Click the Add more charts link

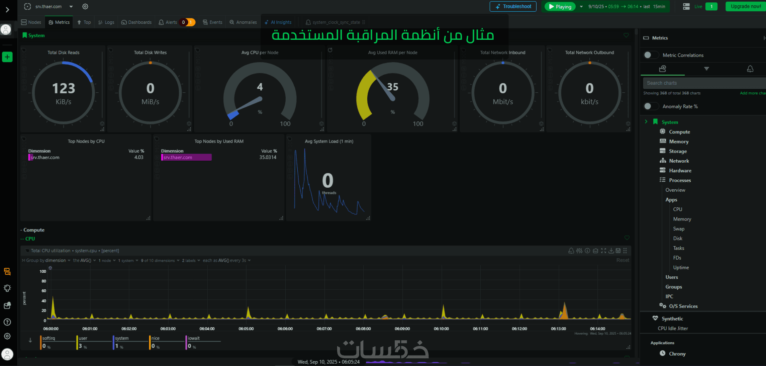[753, 93]
